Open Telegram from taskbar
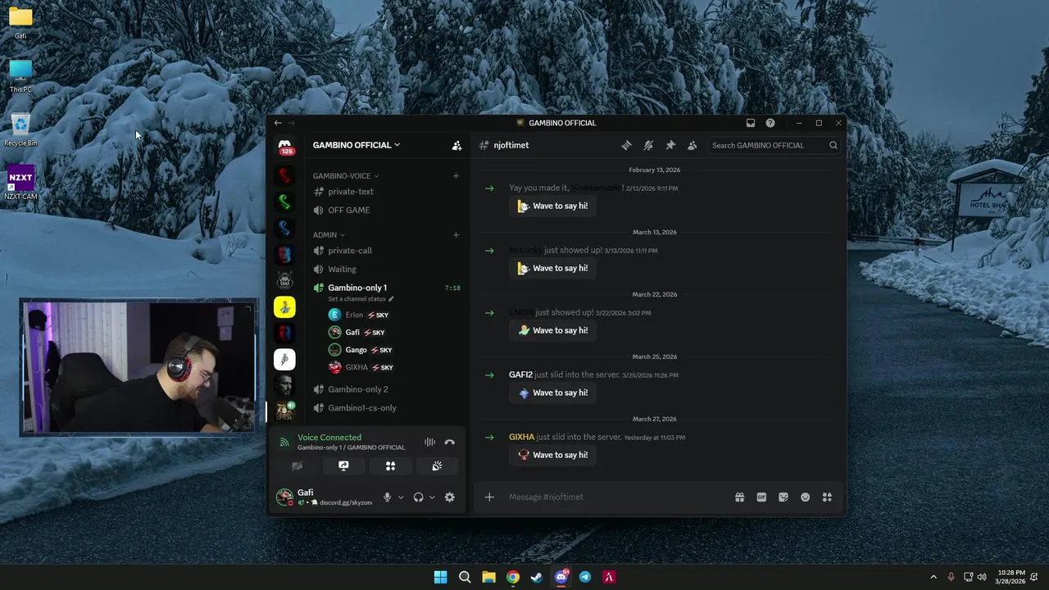This screenshot has height=590, width=1049. (585, 577)
